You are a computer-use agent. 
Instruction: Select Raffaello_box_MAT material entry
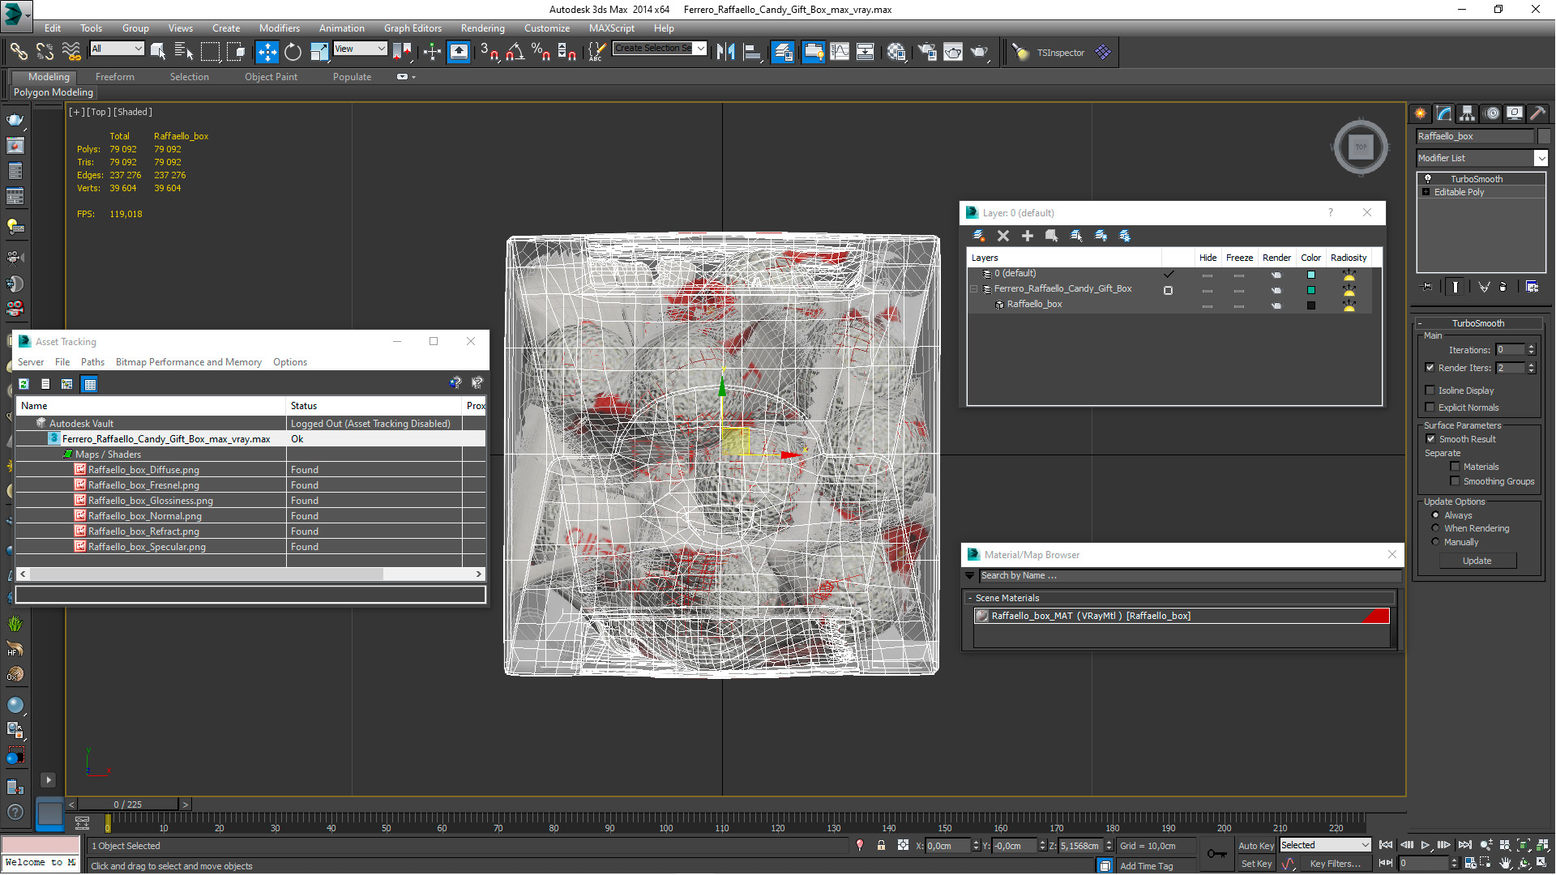(1182, 616)
